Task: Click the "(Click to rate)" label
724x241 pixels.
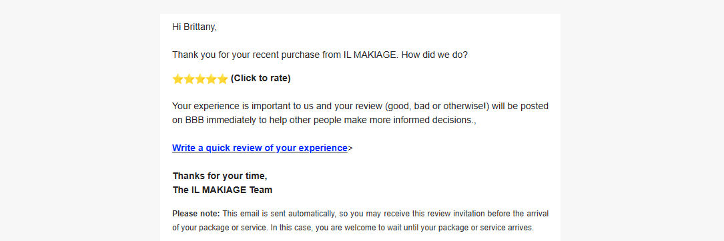Action: point(260,79)
